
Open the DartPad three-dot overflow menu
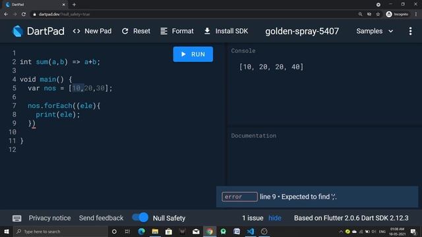pos(410,31)
